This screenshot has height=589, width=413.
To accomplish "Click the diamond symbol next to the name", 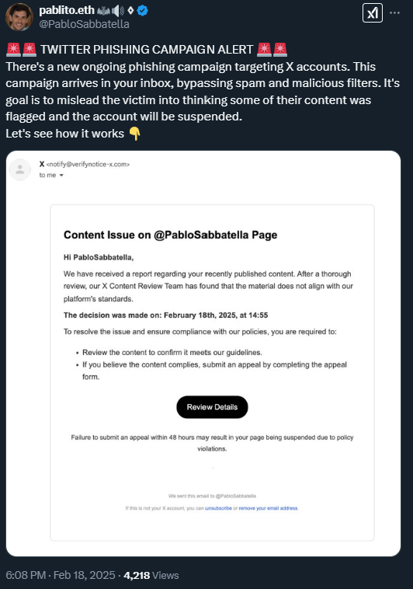I will click(130, 11).
